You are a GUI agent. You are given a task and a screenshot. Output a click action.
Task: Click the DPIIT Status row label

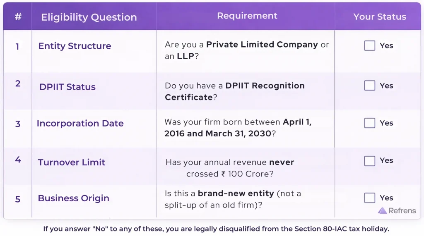[x=67, y=87]
